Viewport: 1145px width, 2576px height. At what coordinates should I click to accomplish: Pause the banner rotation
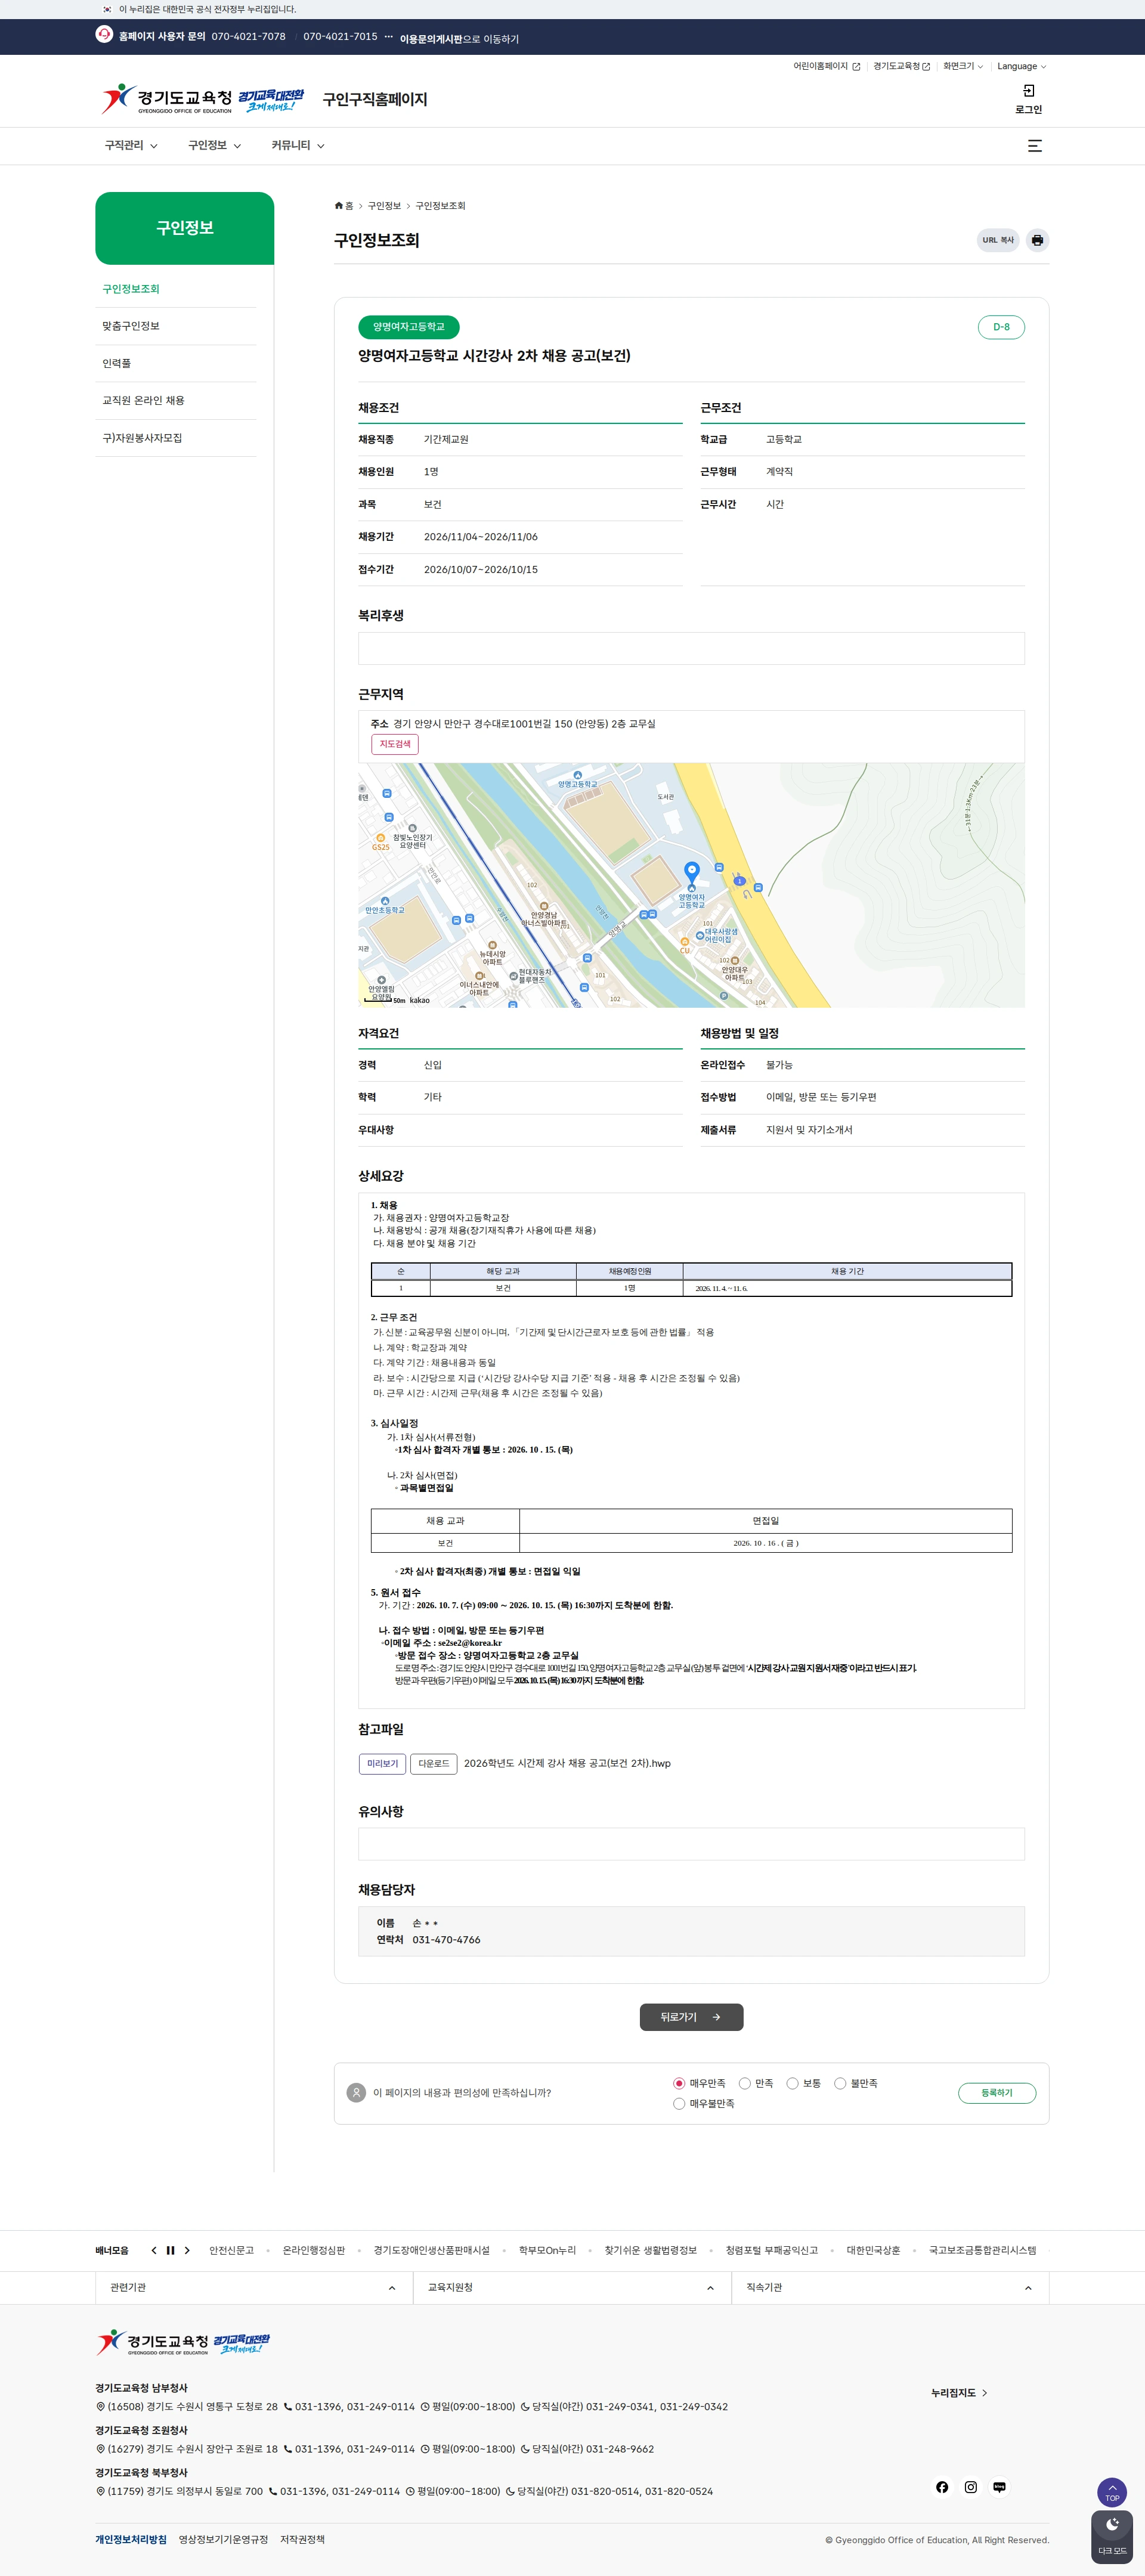(x=170, y=2250)
